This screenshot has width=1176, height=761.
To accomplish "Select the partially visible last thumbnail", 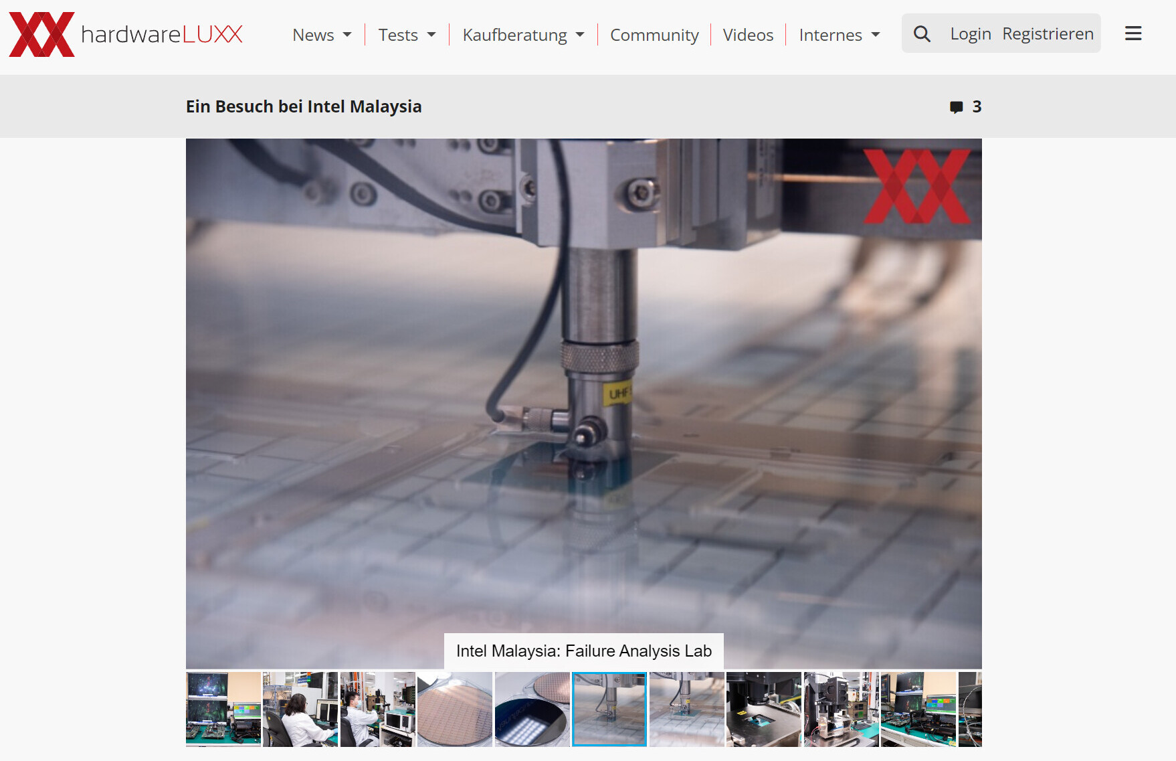I will tap(970, 709).
